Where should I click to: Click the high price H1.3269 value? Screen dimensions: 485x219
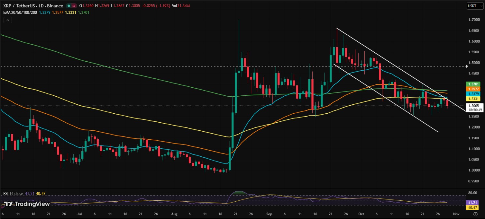[x=103, y=6]
